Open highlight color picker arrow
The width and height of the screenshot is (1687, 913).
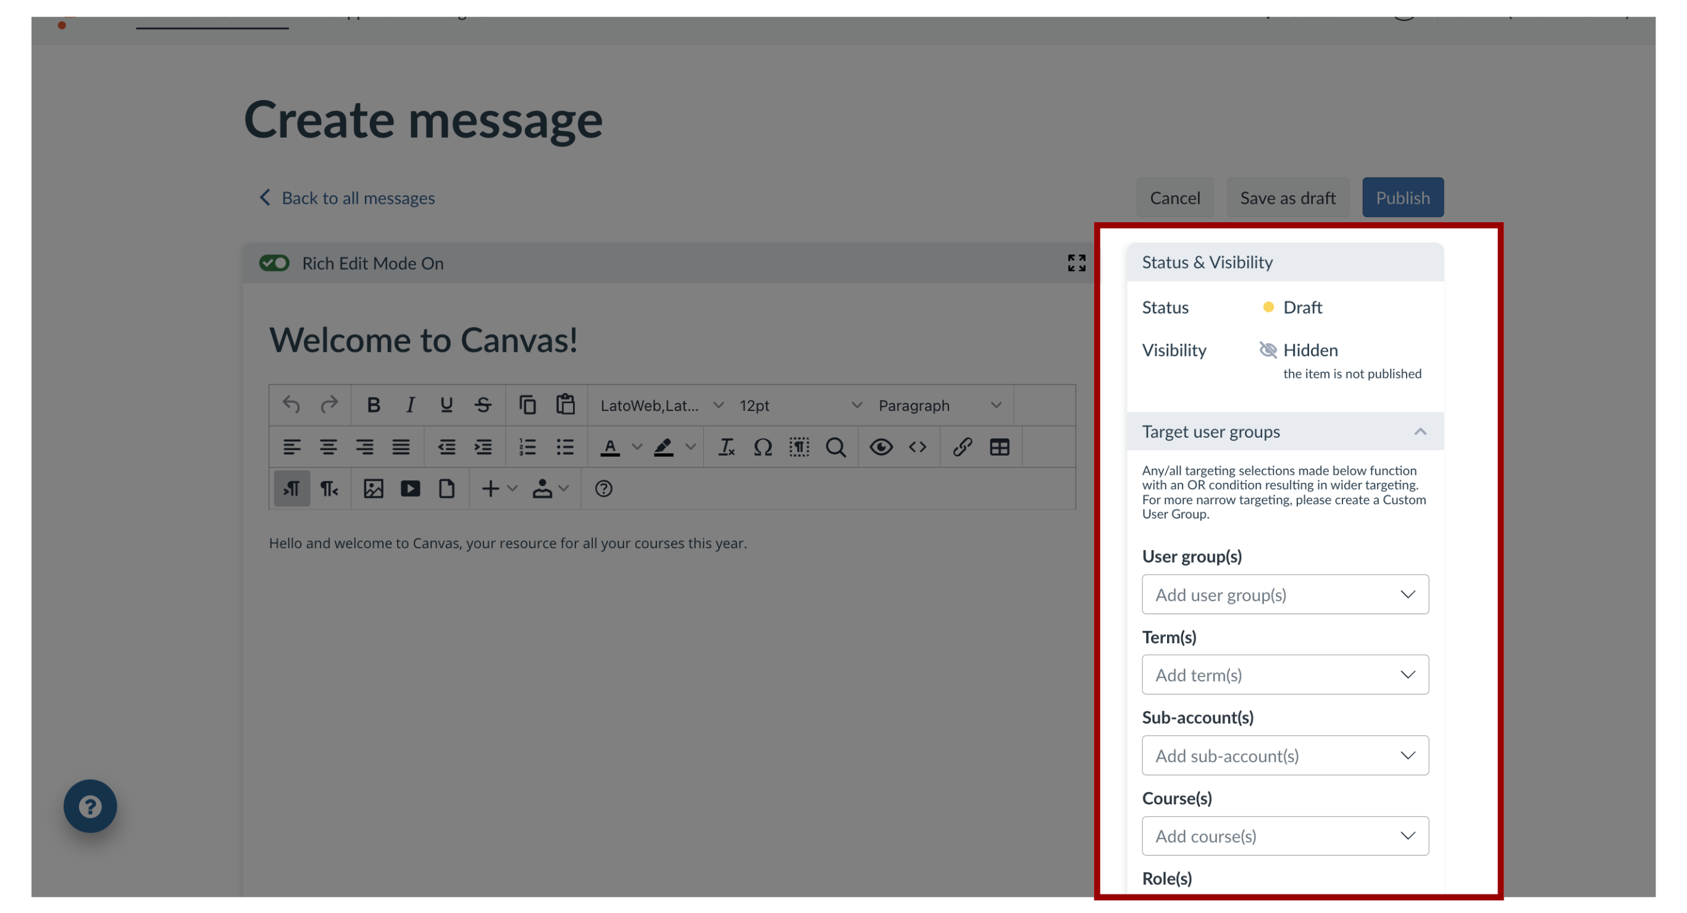point(690,447)
